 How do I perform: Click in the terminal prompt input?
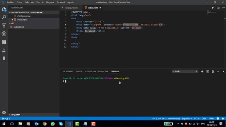(x=66, y=81)
